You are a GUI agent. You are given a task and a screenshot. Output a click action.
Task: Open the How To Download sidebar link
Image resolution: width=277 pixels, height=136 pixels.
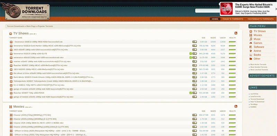click(257, 102)
